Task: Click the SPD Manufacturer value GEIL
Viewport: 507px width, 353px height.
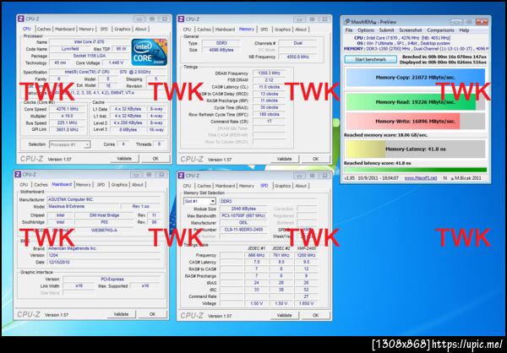Action: pos(243,223)
